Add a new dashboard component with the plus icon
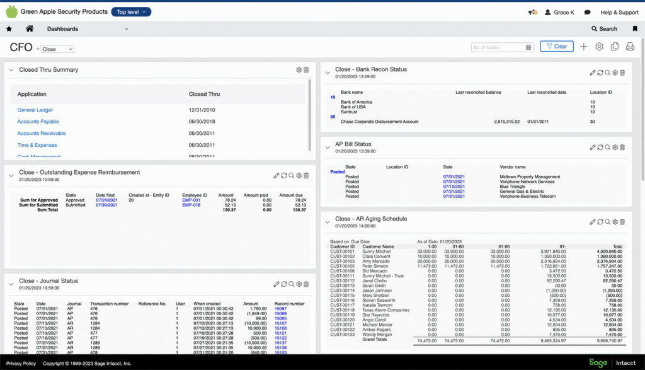The width and height of the screenshot is (645, 370). point(584,47)
